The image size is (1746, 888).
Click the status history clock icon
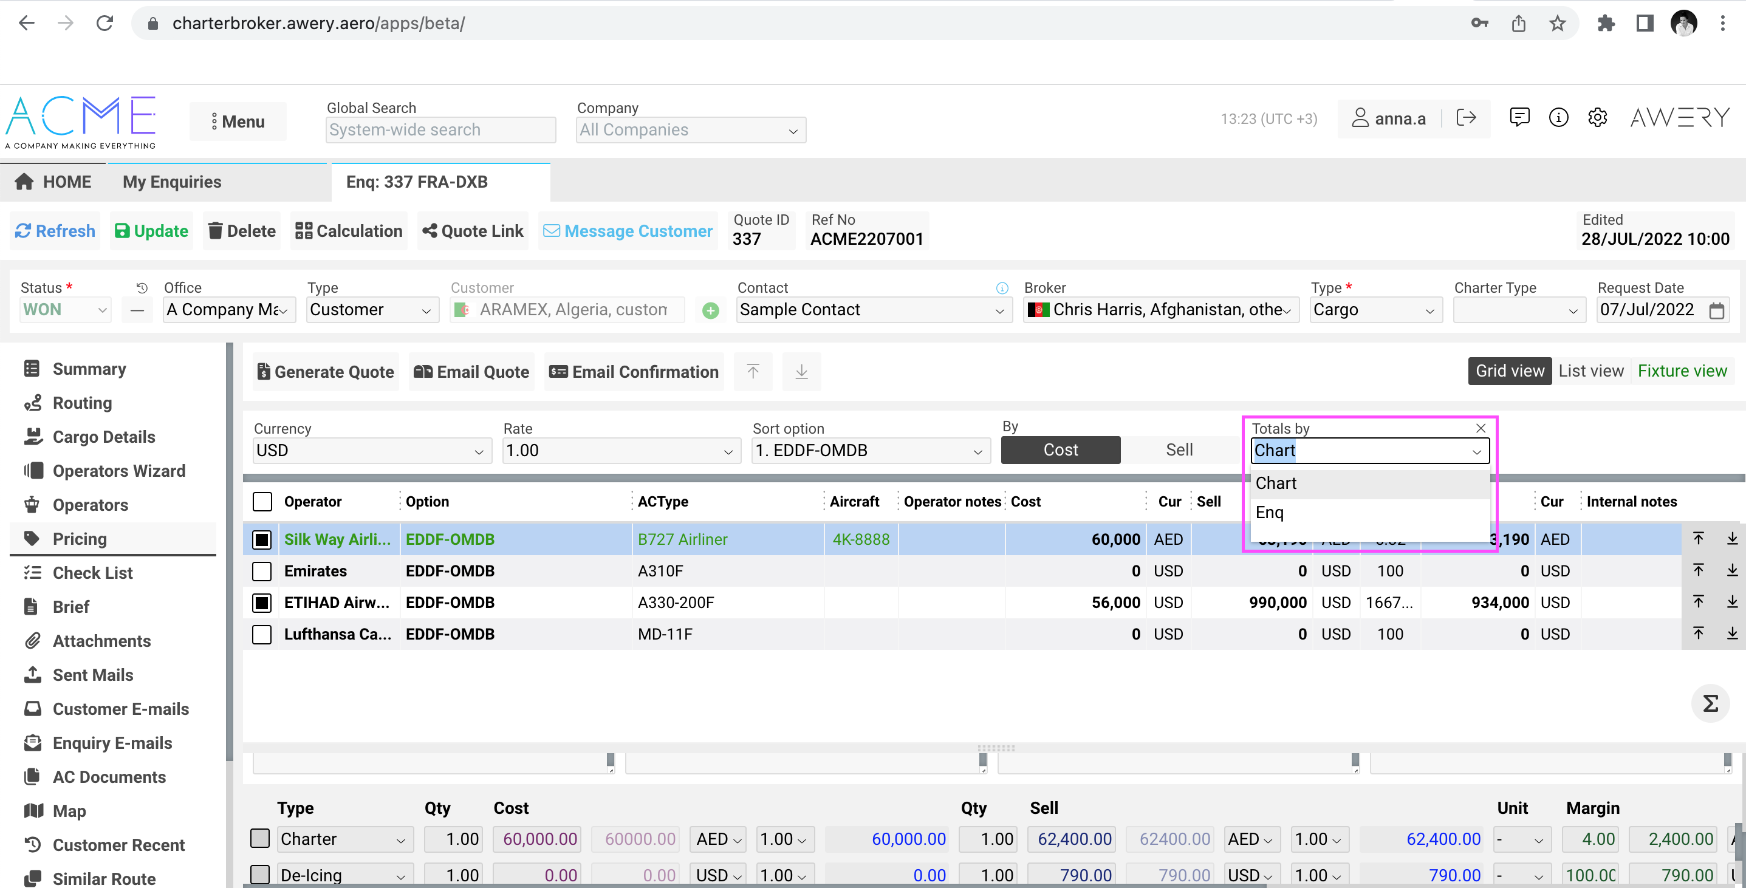142,288
